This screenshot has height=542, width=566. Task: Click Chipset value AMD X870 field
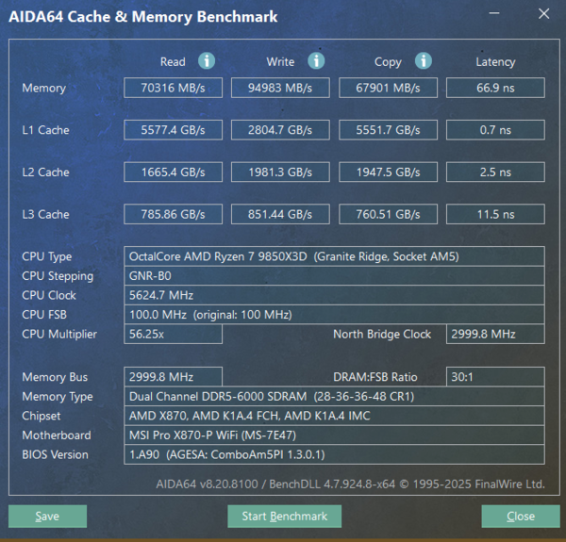(x=334, y=416)
